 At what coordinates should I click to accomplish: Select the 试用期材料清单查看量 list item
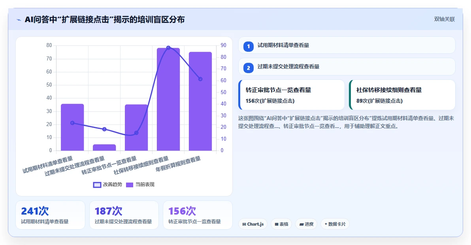[347, 45]
